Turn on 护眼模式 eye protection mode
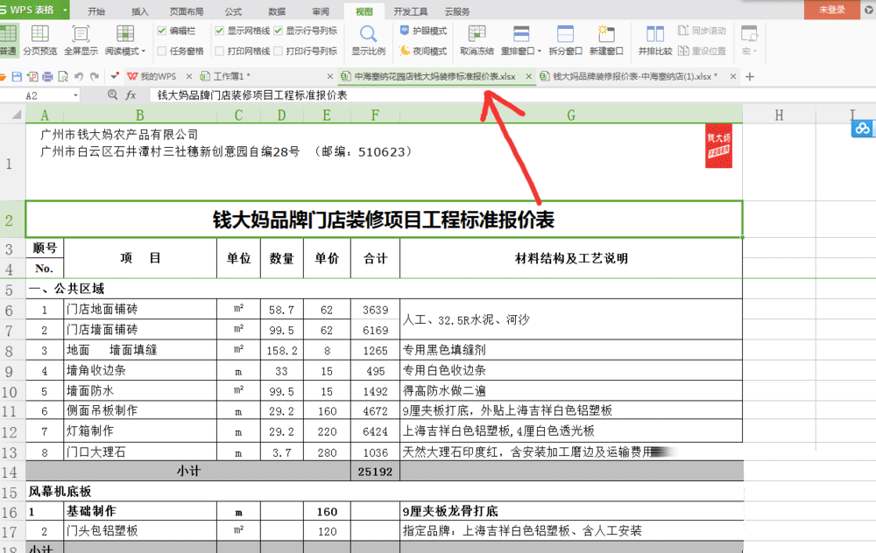876x553 pixels. 423,31
